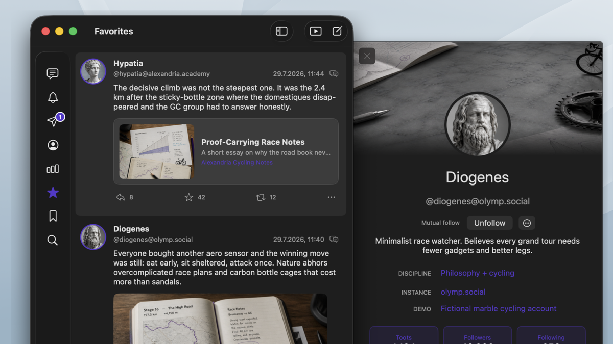The image size is (613, 344).
Task: Open more options on Hypatia's post
Action: (332, 197)
